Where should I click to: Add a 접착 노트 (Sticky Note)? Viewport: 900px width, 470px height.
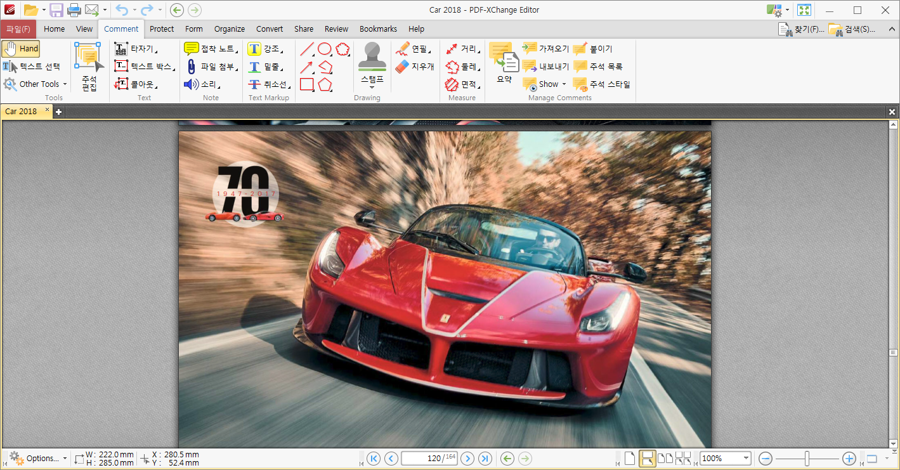[x=212, y=49]
